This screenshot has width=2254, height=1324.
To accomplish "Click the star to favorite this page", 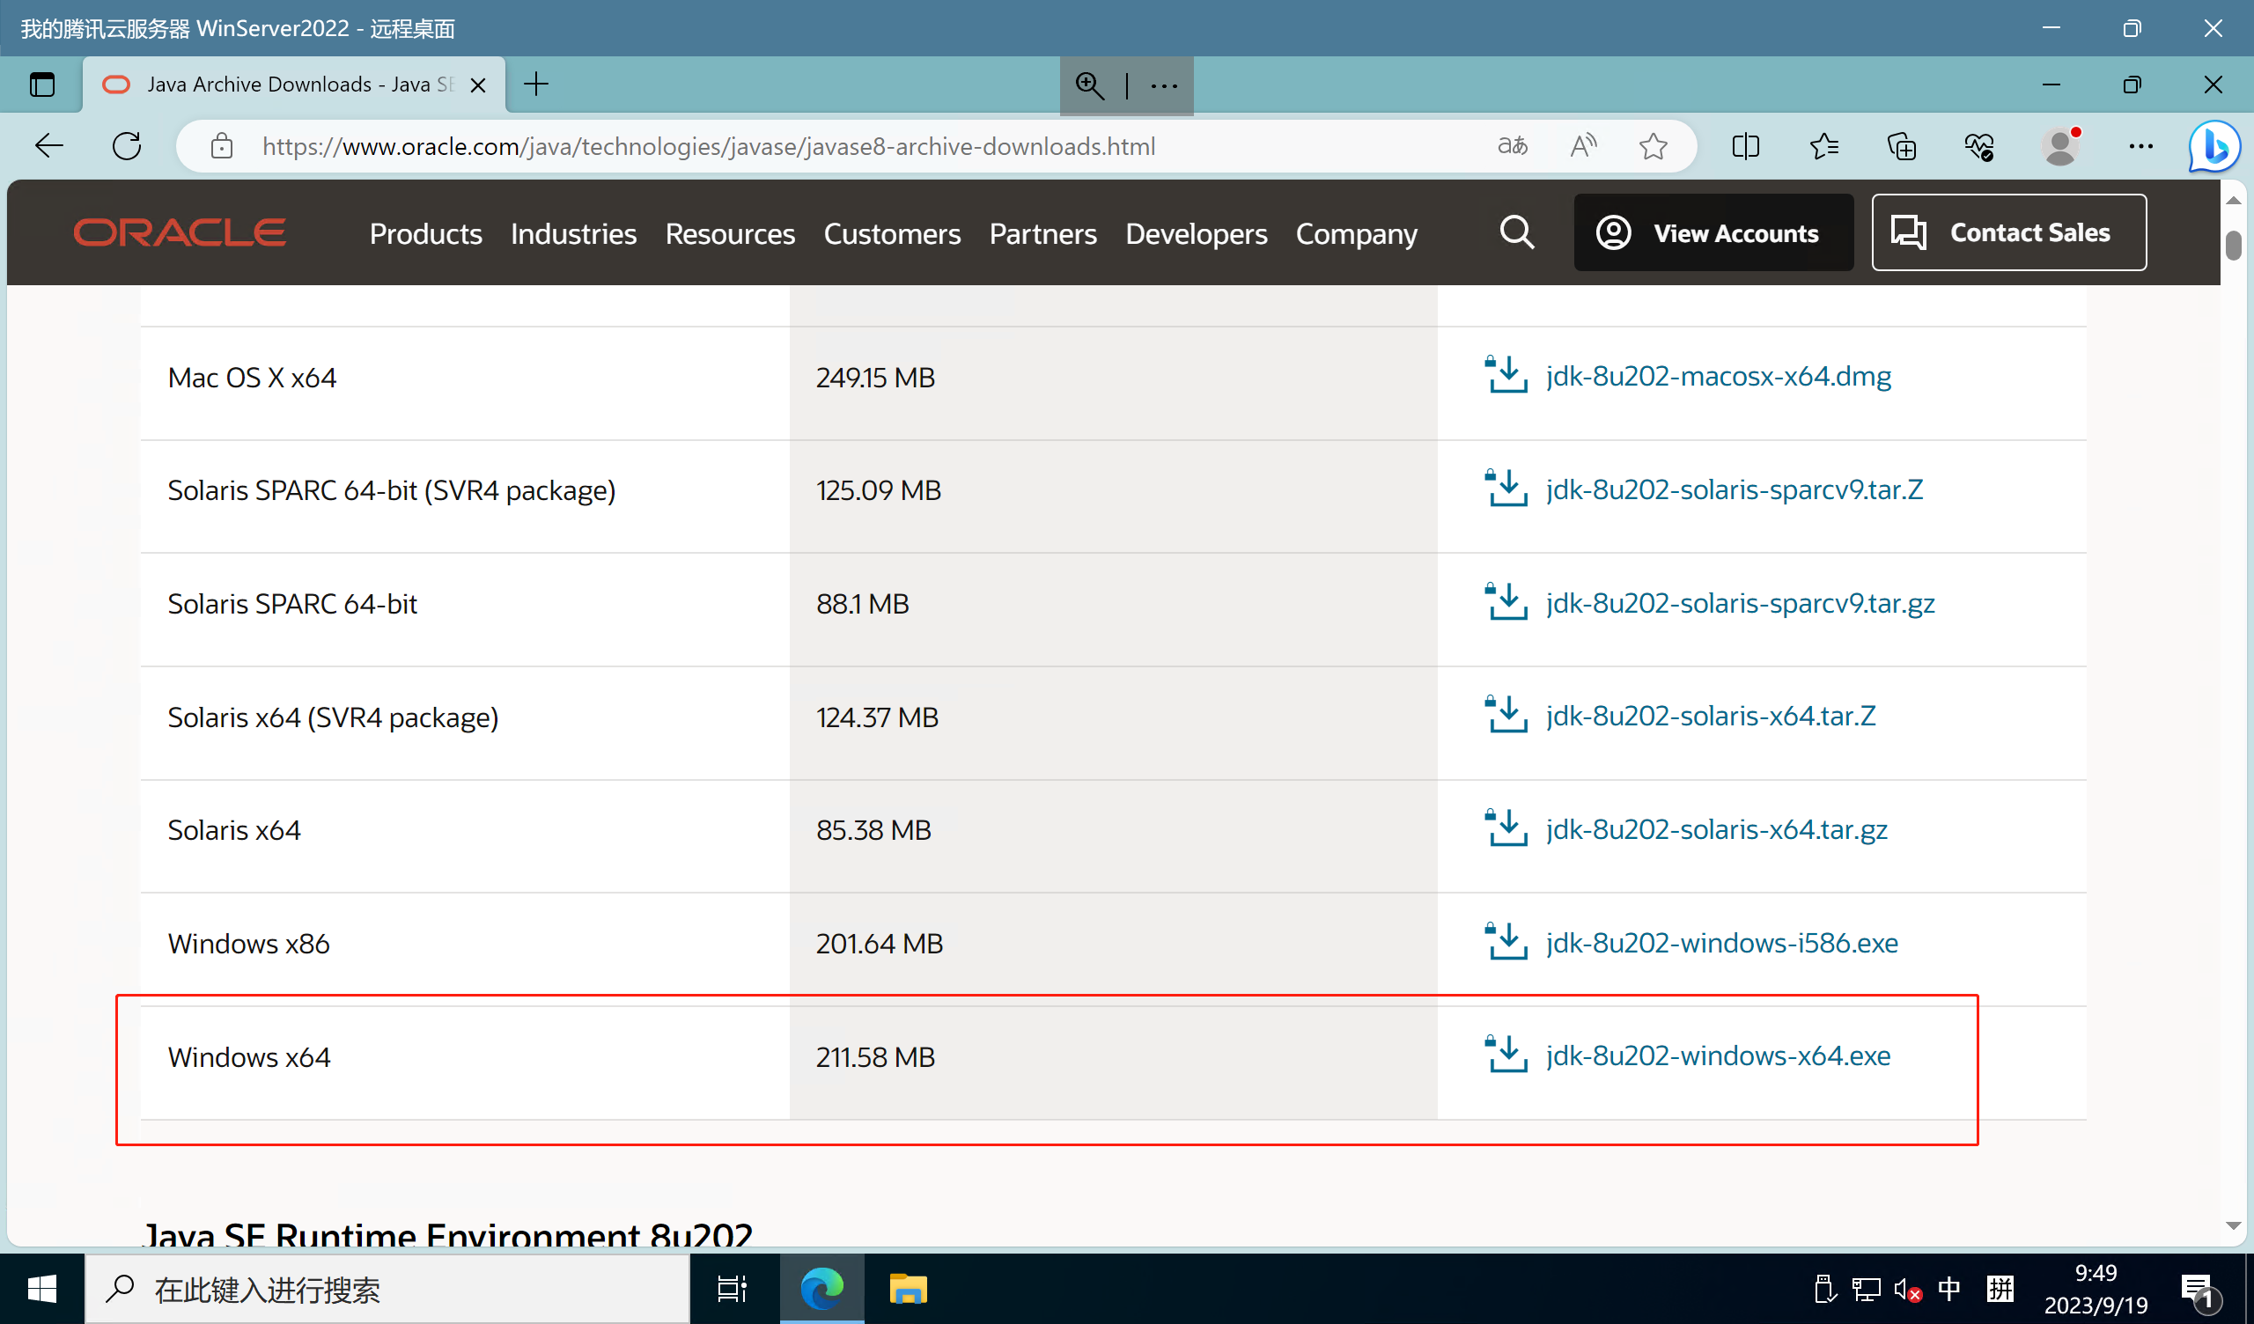I will pyautogui.click(x=1653, y=146).
